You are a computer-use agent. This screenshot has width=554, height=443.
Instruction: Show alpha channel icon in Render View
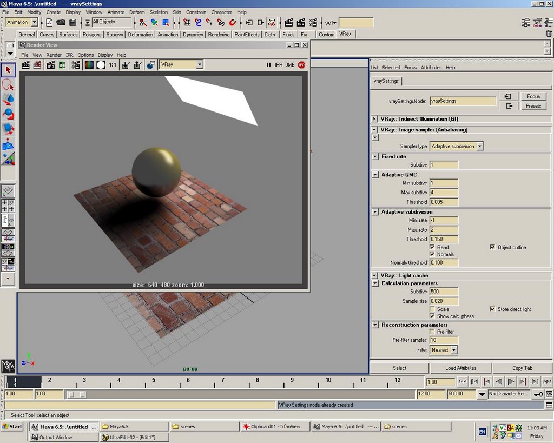tap(101, 65)
